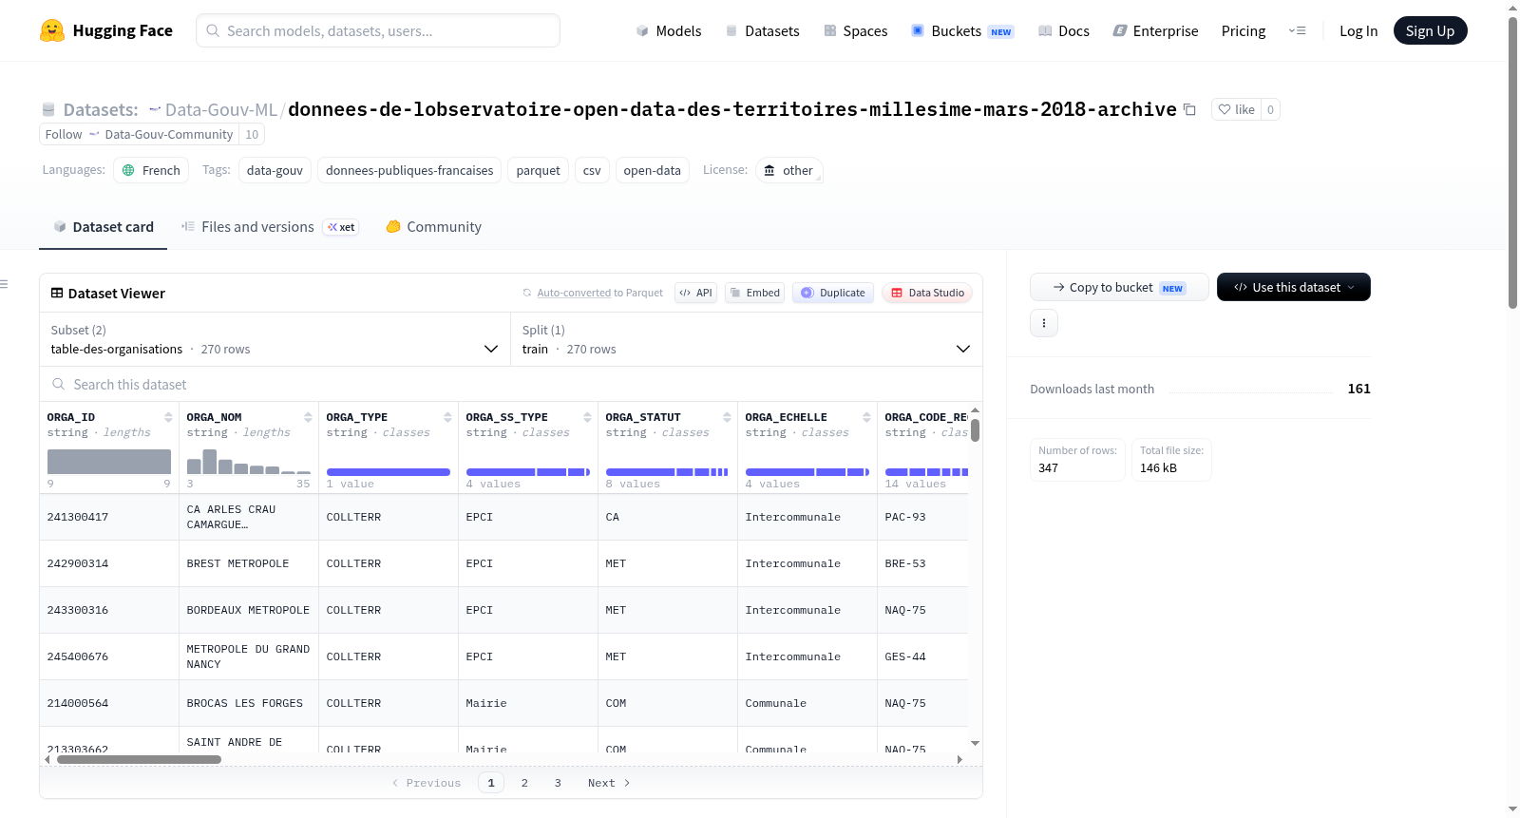Sort by the ORGA_ID column arrows
This screenshot has height=818, width=1520.
(x=168, y=417)
